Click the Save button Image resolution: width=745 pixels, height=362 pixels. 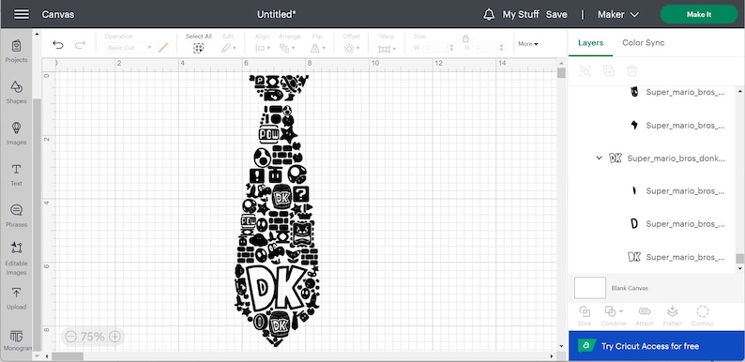coord(556,14)
